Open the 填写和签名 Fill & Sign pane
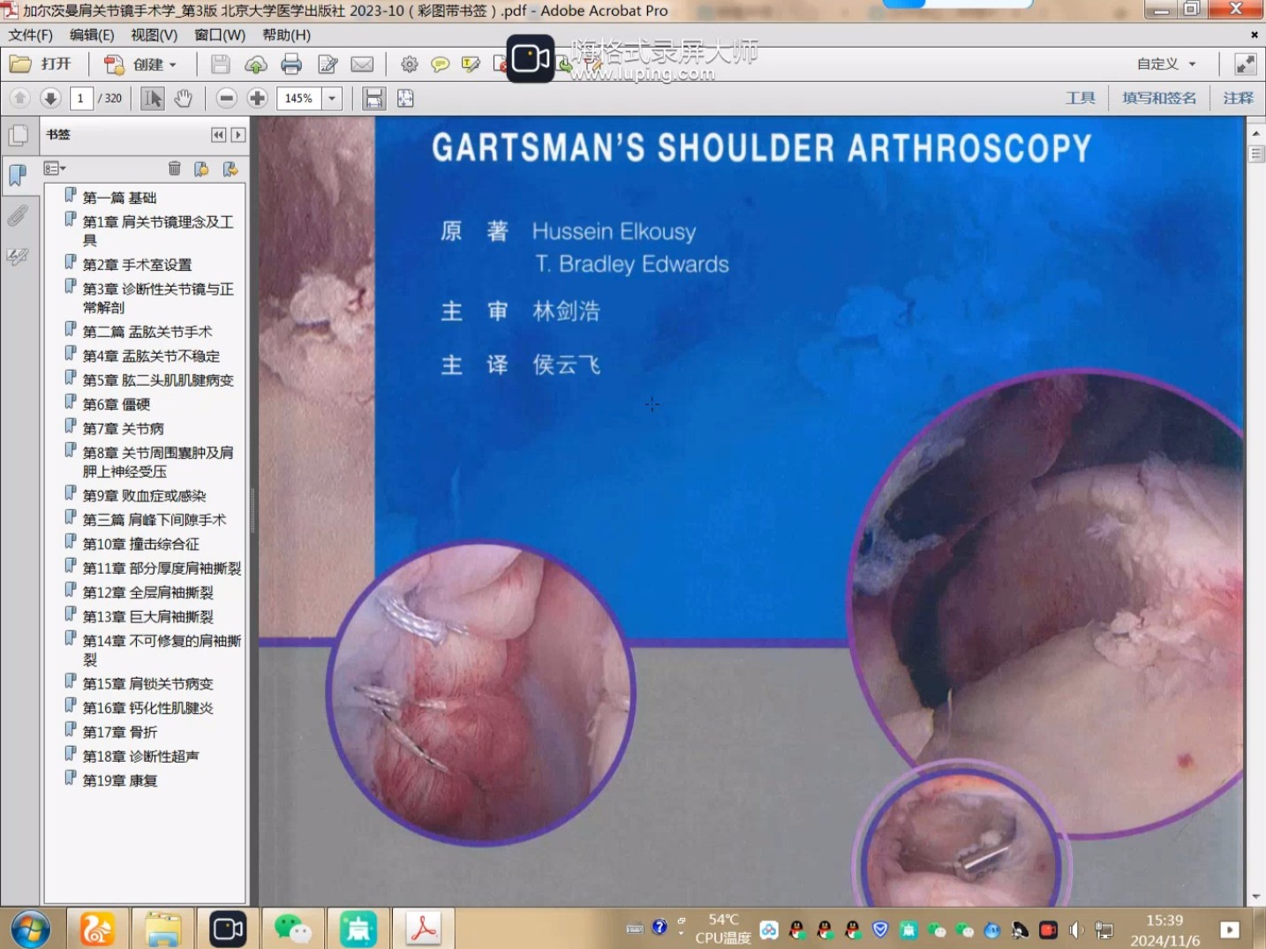The width and height of the screenshot is (1266, 949). pos(1159,98)
